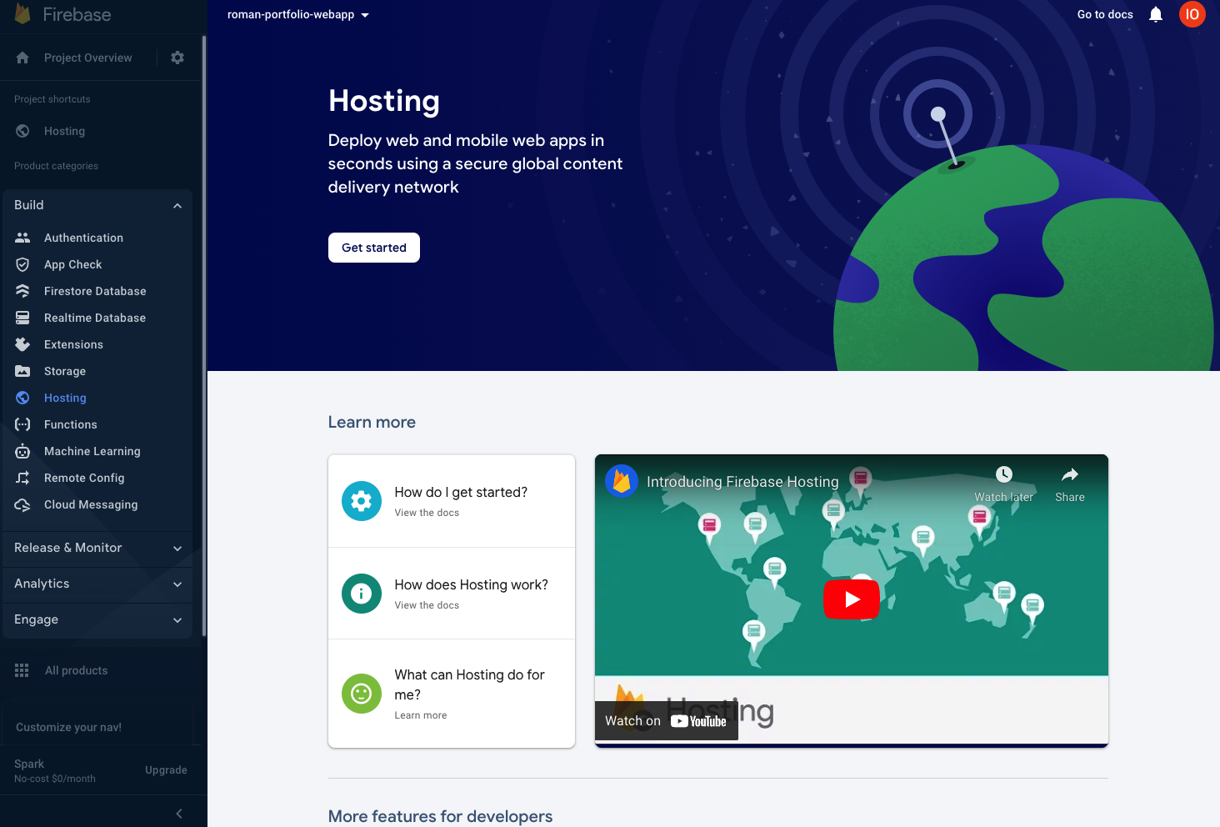
Task: Click the Machine Learning robot icon
Action: click(x=22, y=451)
